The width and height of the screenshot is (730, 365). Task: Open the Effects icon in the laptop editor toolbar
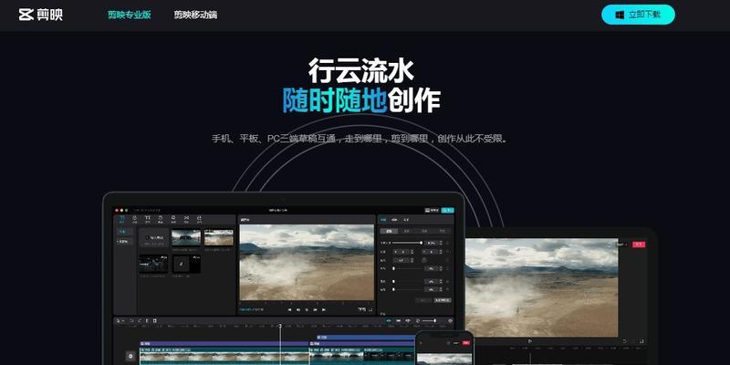pyautogui.click(x=173, y=219)
